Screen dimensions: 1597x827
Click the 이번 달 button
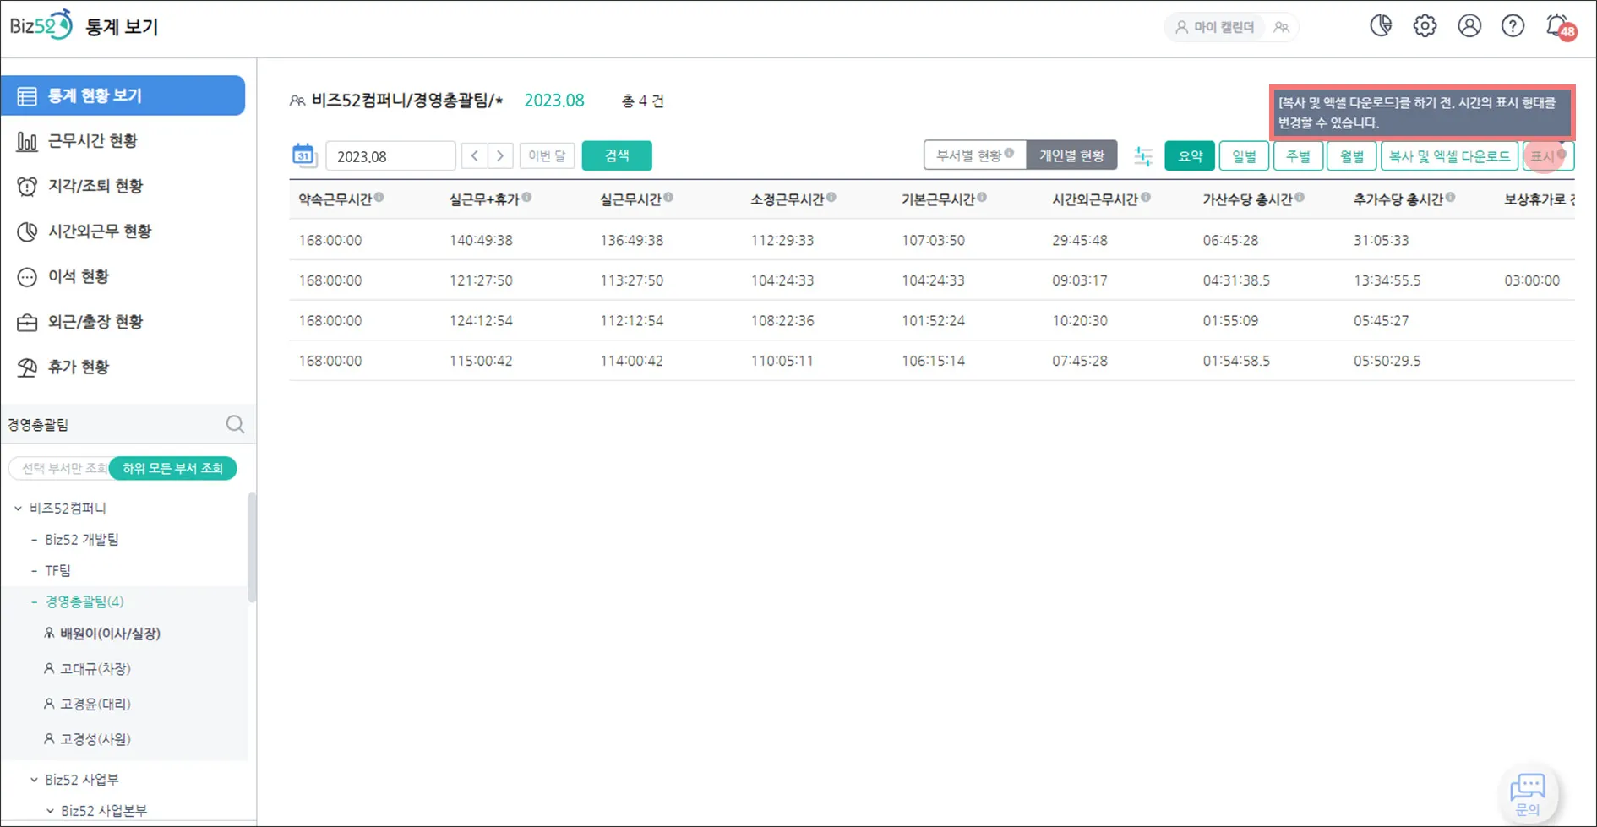tap(547, 155)
